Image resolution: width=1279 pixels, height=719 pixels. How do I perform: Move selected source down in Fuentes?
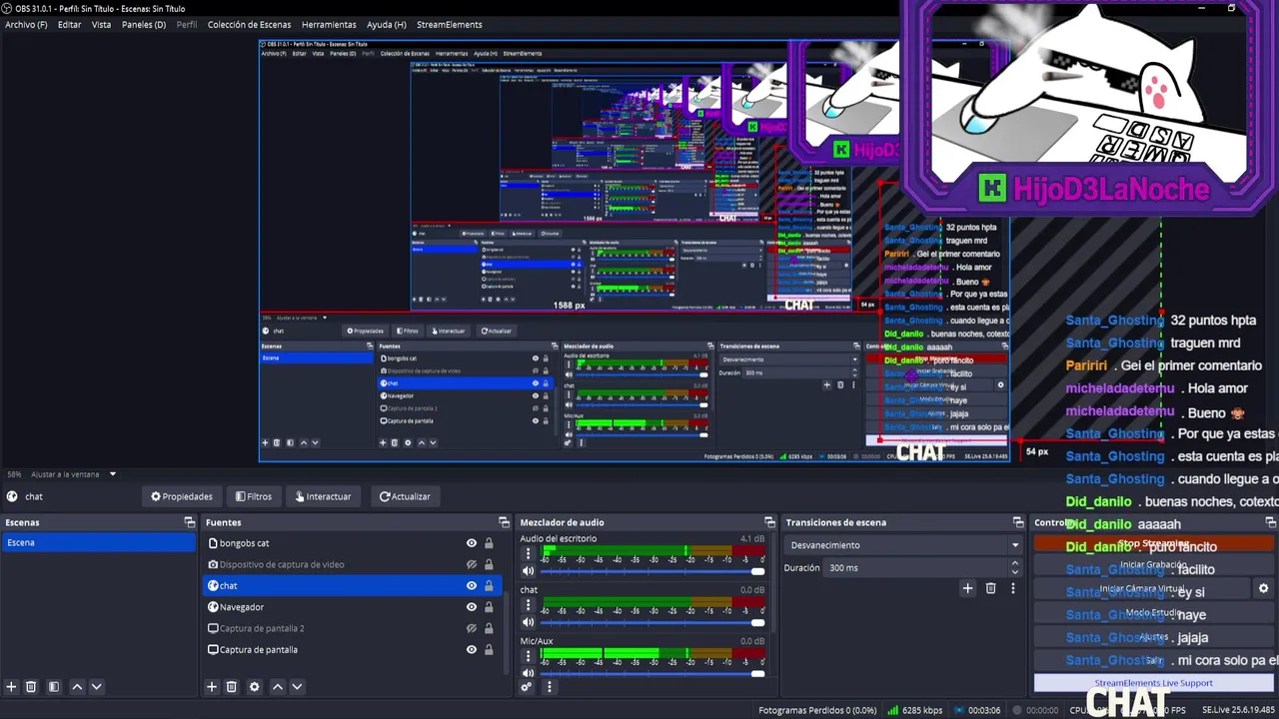click(x=296, y=687)
